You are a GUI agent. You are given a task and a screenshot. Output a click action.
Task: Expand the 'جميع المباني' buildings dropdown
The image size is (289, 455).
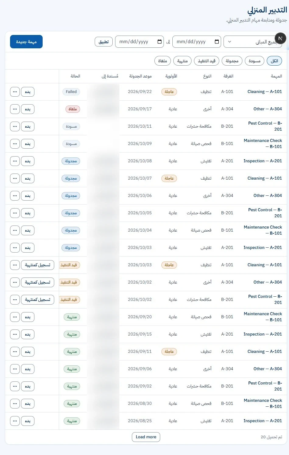click(253, 42)
